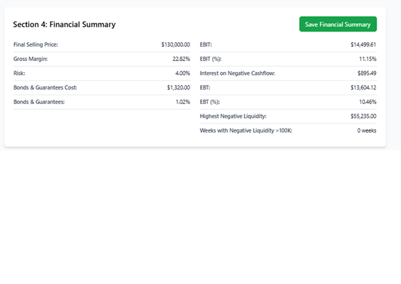Click the Interest on Negative Cashflow label
Viewport: 401px width, 284px height.
coord(237,73)
